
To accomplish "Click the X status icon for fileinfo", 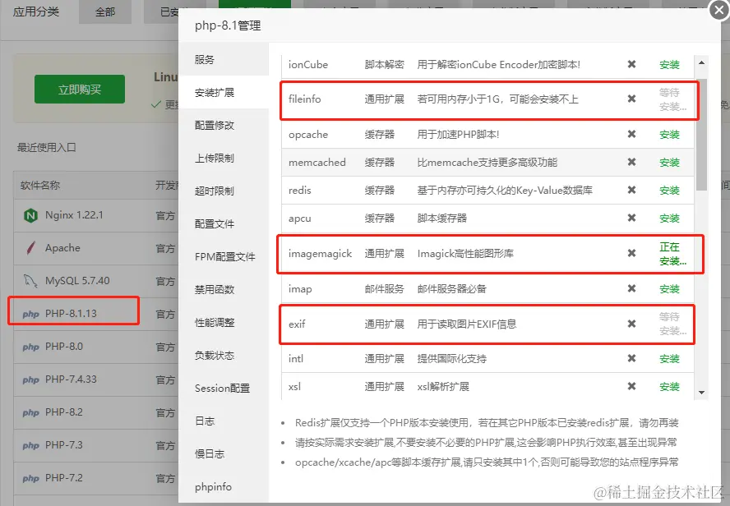I will click(x=631, y=99).
